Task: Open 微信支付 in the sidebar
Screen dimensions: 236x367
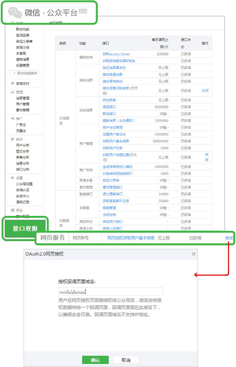Action: 23,84
